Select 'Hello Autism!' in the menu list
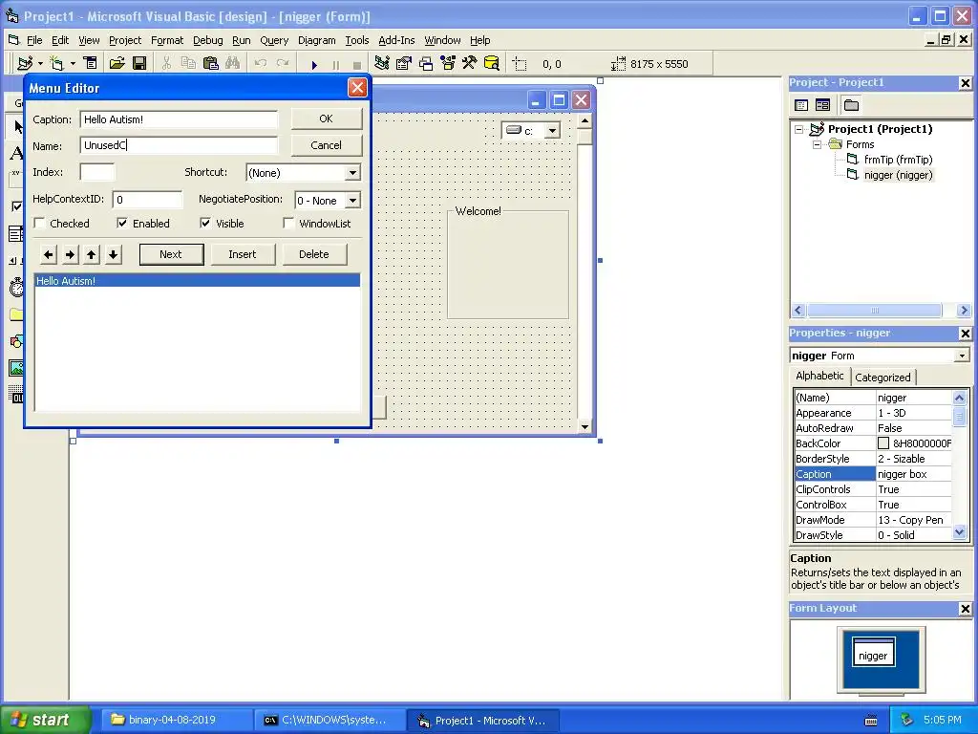This screenshot has width=978, height=734. pyautogui.click(x=197, y=281)
